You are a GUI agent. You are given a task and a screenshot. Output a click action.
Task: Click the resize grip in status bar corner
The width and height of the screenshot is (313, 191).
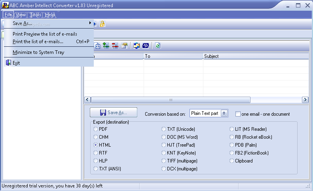click(x=308, y=186)
